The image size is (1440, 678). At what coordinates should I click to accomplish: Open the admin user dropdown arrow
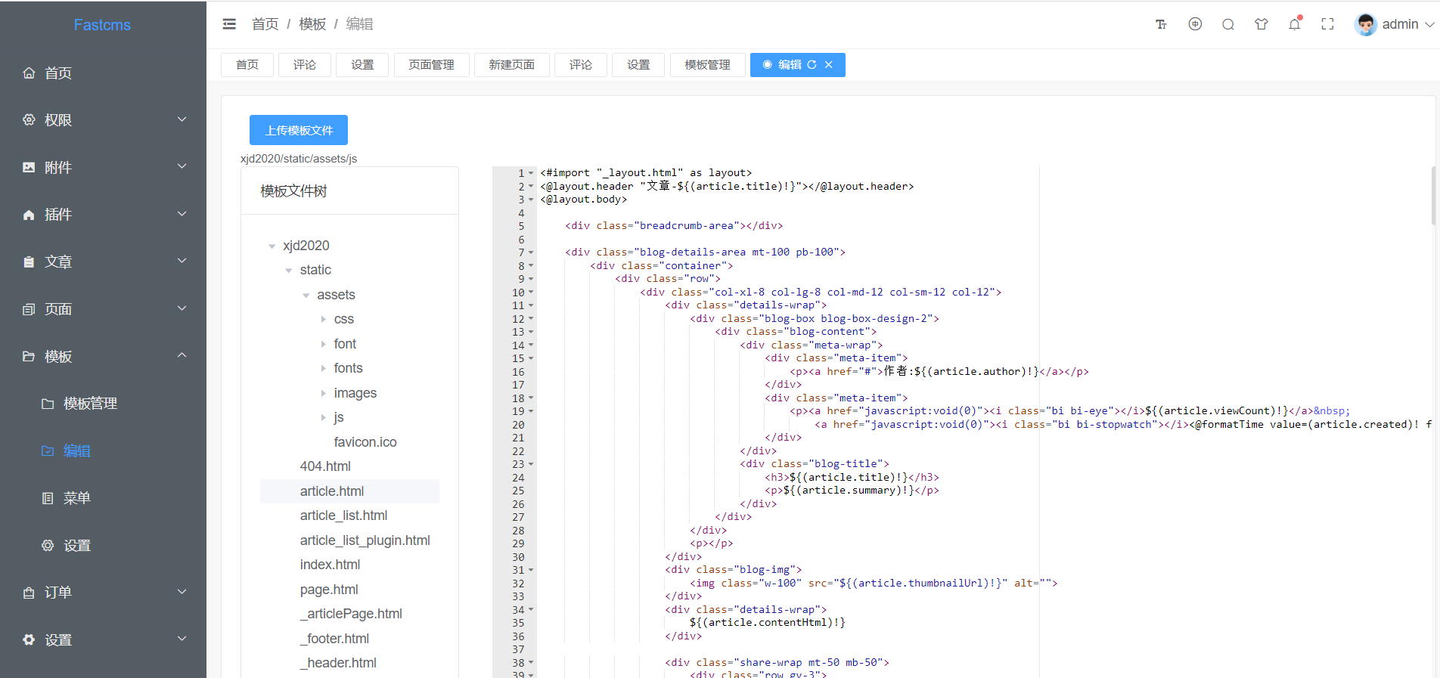pos(1429,24)
